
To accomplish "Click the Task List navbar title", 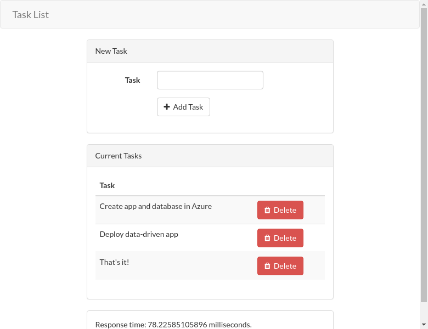I will 31,15.
